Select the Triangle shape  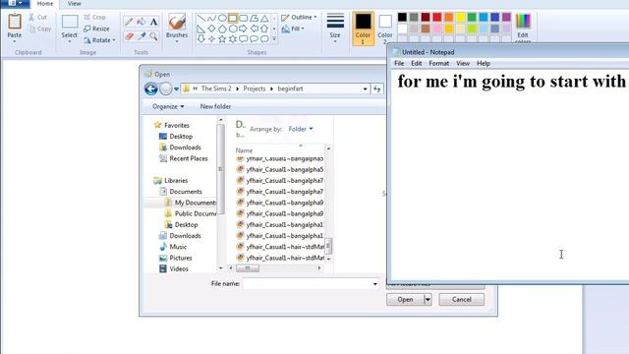tap(264, 19)
